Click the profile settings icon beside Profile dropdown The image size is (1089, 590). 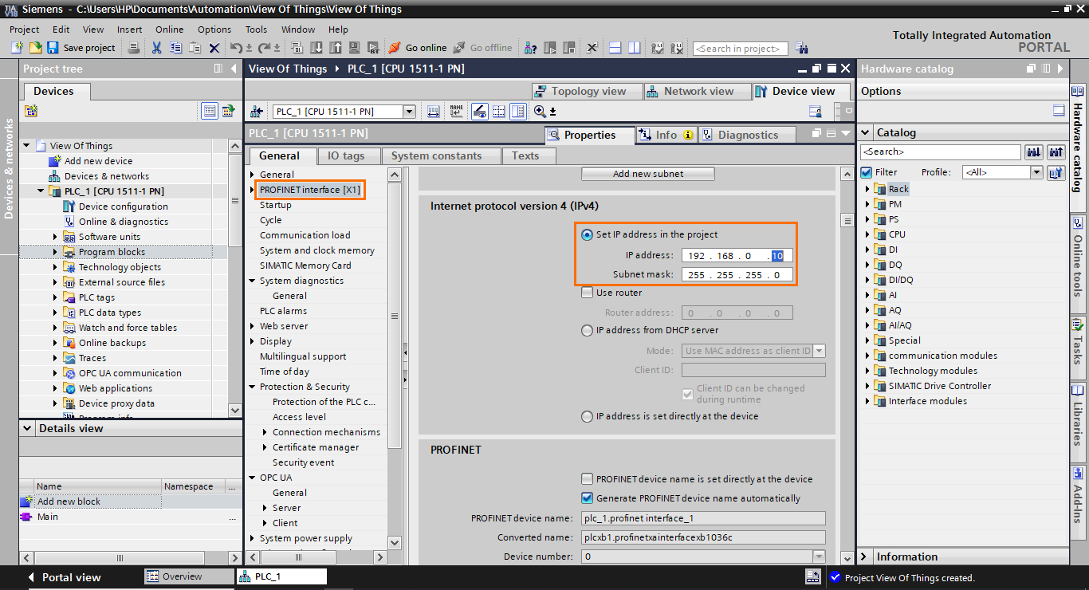[x=1056, y=172]
